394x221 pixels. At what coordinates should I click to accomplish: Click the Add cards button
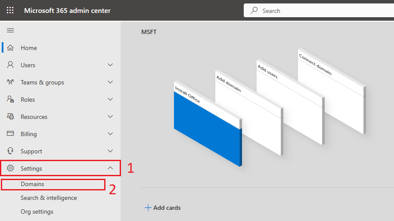click(163, 208)
